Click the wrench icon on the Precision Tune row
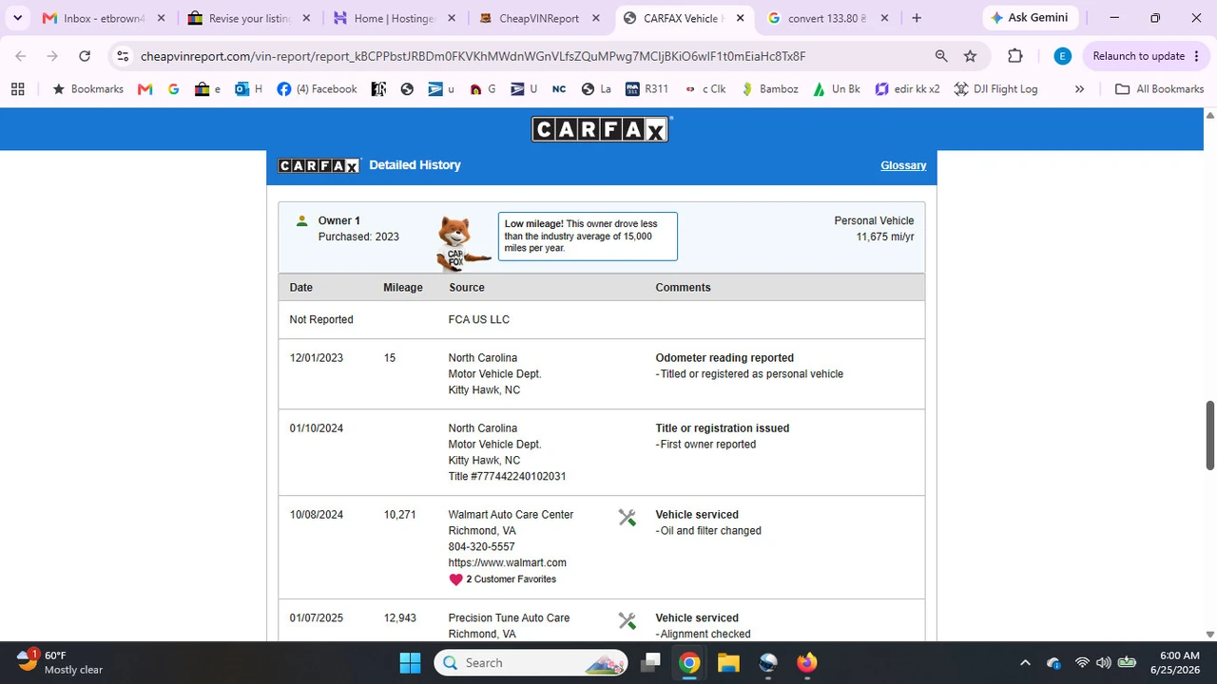Screen dimensions: 1217x684 627,620
